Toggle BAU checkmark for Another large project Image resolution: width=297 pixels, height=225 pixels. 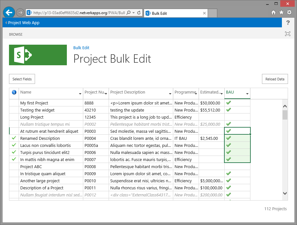[229, 181]
